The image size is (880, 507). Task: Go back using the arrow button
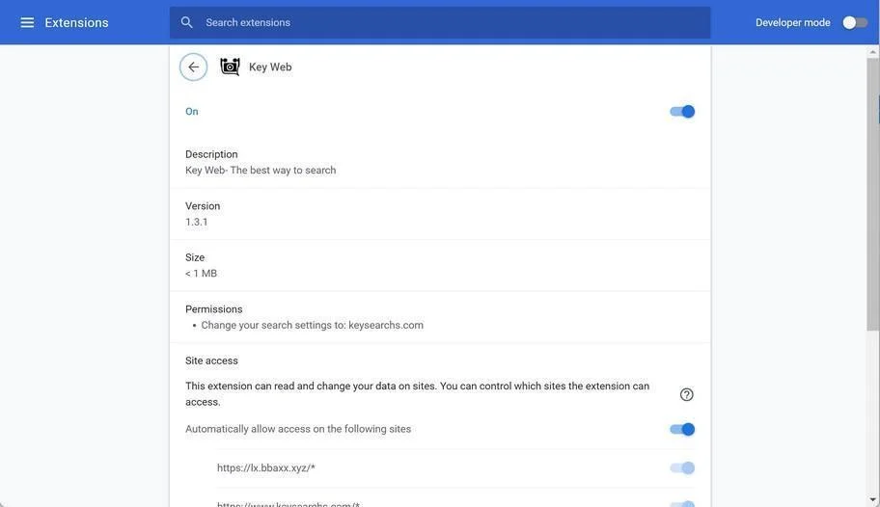(194, 67)
